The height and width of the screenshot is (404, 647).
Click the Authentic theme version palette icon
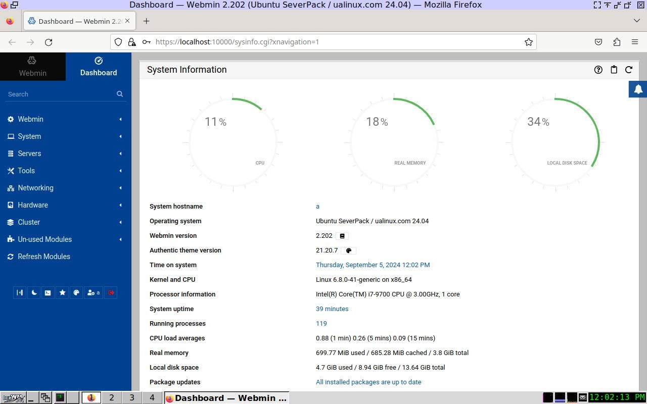tap(348, 250)
